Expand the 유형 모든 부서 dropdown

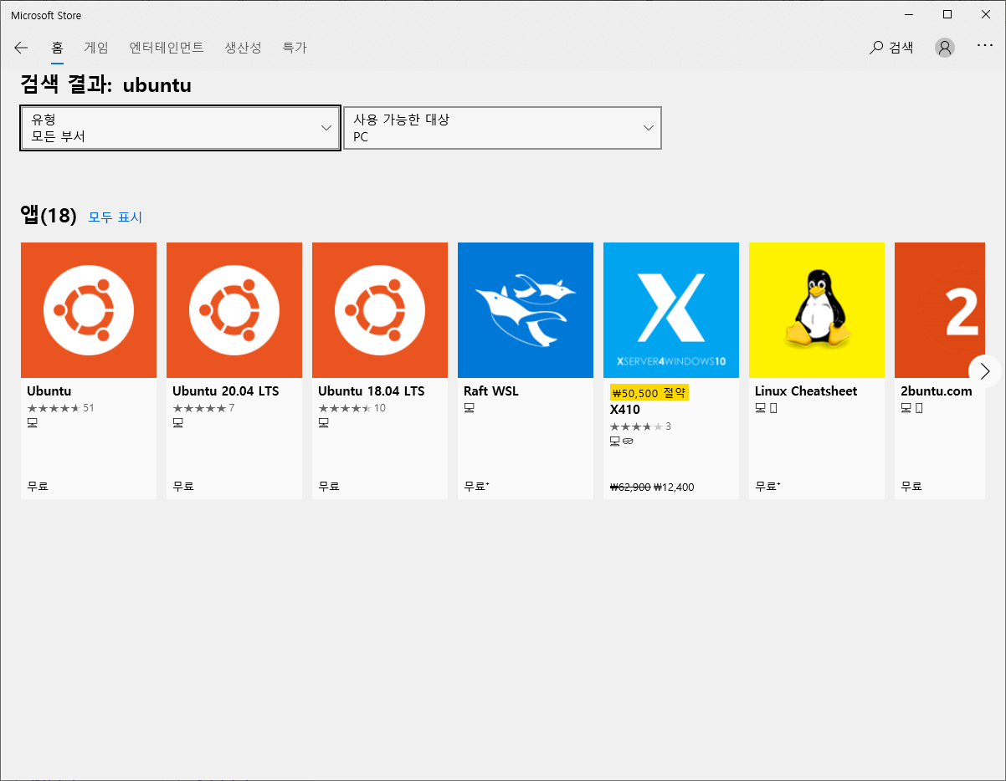click(180, 128)
